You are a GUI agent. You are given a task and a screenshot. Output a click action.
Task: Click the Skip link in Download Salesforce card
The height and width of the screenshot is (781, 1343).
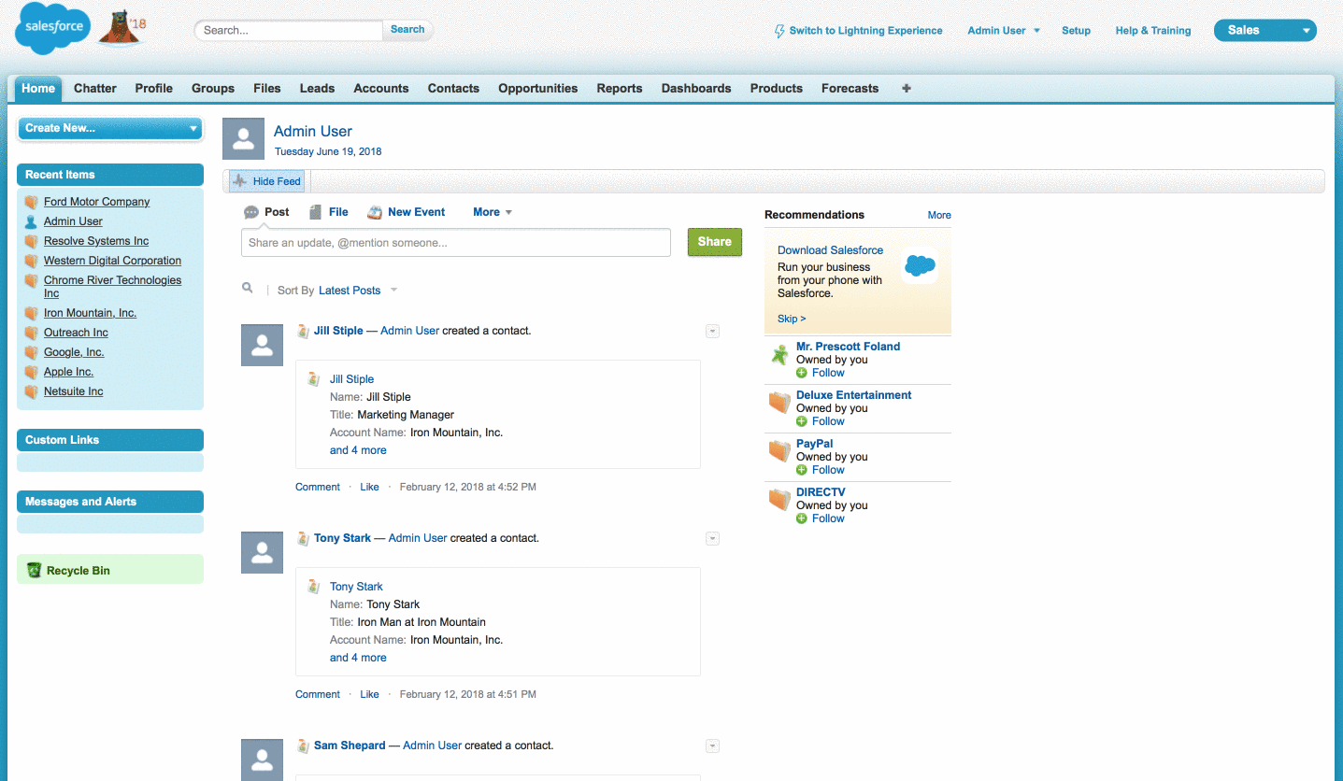click(792, 319)
